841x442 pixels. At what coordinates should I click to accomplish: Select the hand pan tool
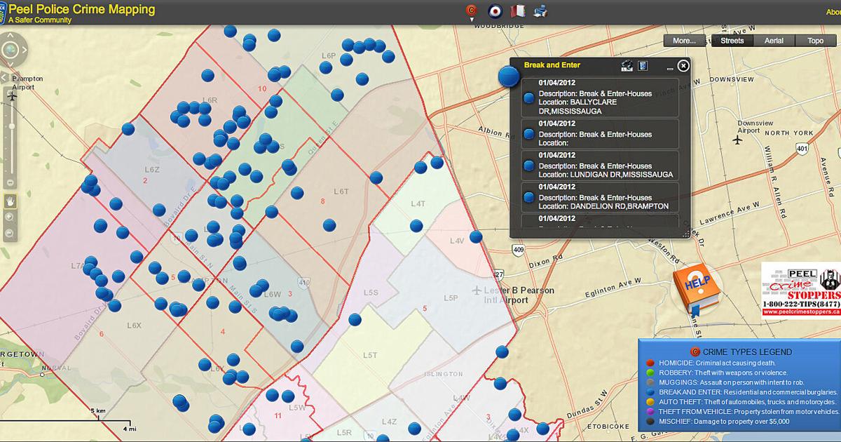click(x=10, y=201)
